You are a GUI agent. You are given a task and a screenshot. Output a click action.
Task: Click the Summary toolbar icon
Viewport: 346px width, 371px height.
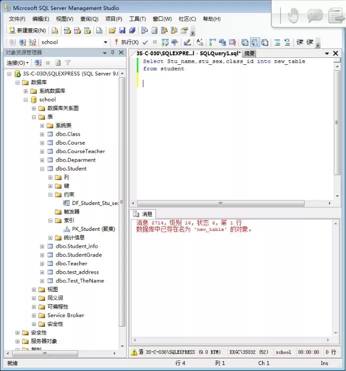[x=154, y=30]
